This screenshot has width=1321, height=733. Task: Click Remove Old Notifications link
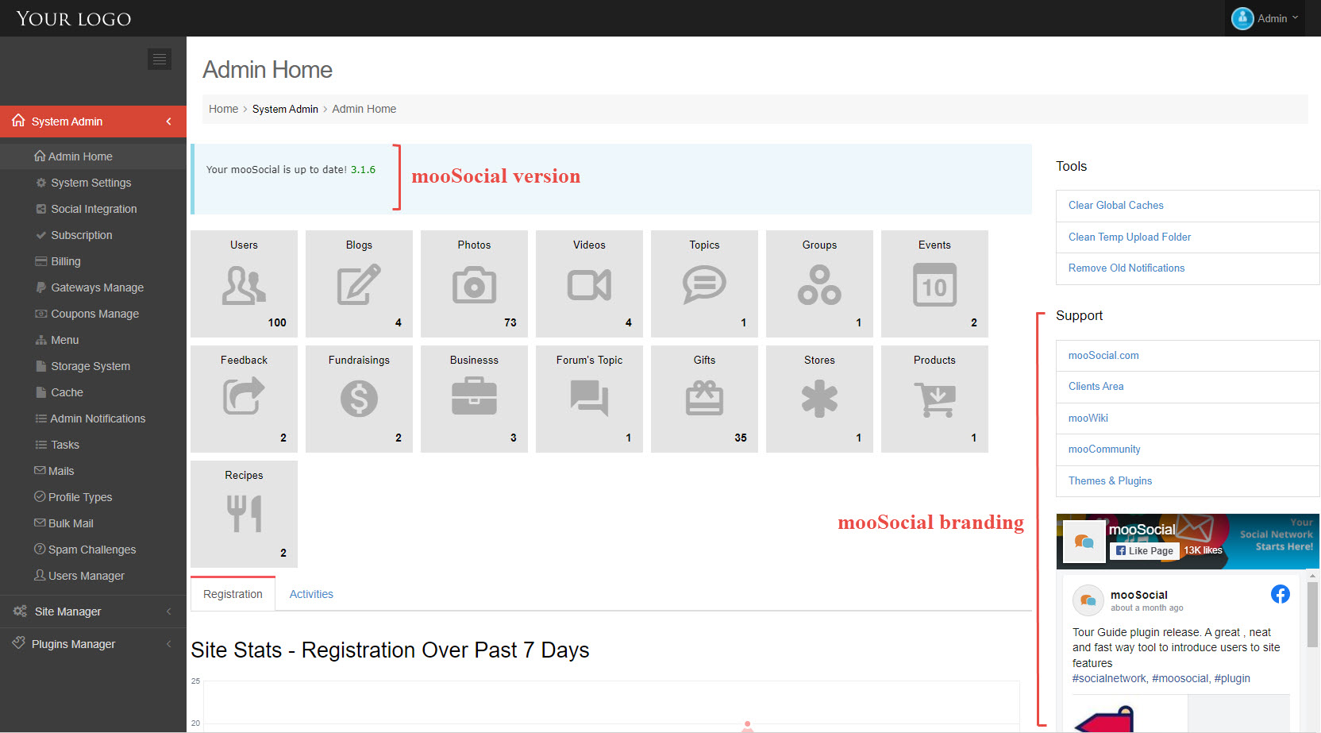[x=1126, y=268]
